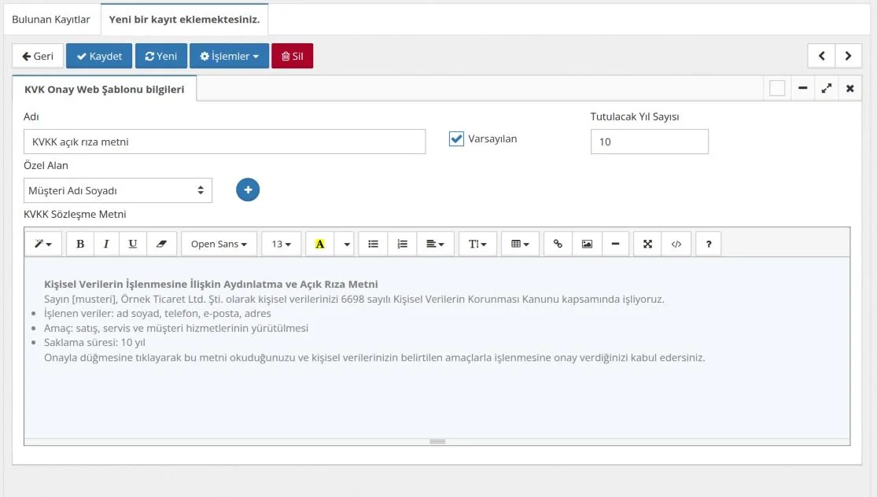Tick the empty checkbox in the panel header
The image size is (877, 497).
tap(777, 88)
